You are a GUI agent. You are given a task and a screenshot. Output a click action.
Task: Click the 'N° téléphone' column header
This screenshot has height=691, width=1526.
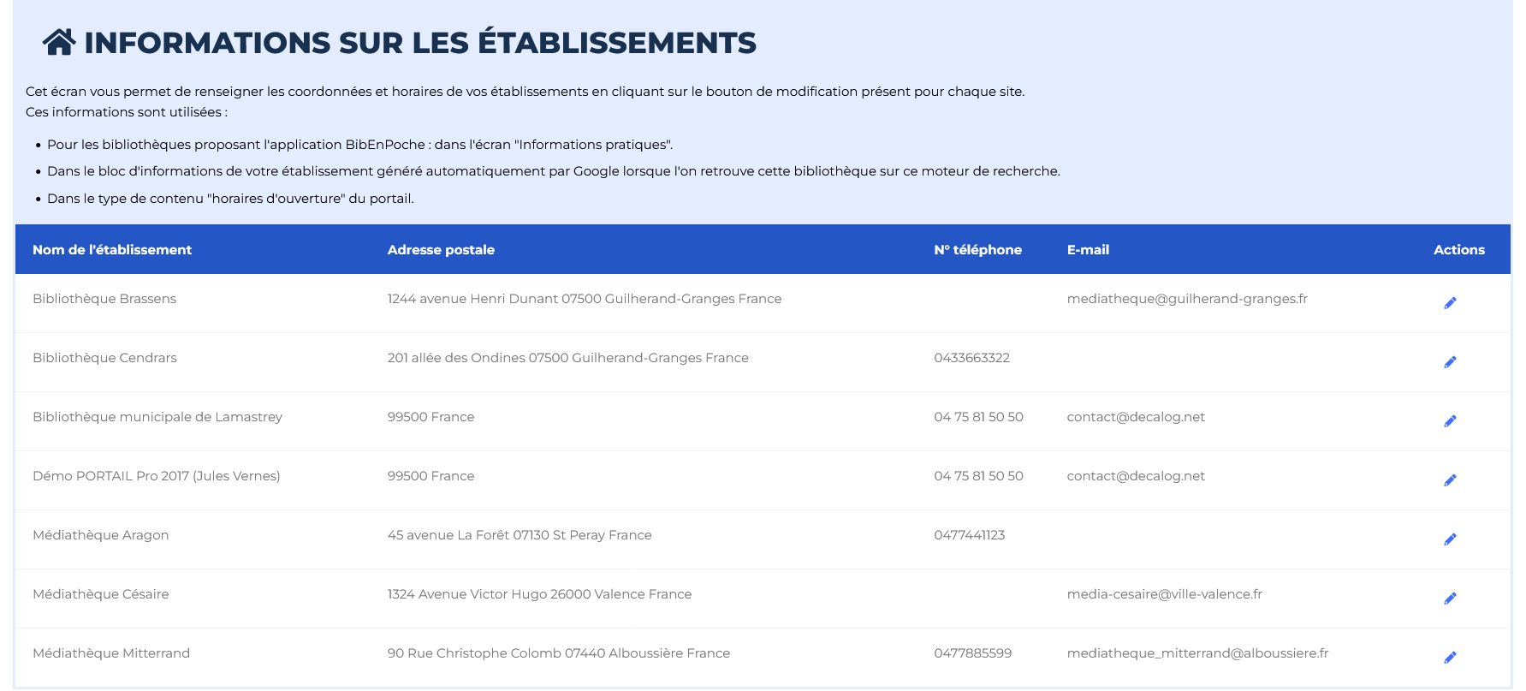pyautogui.click(x=977, y=250)
